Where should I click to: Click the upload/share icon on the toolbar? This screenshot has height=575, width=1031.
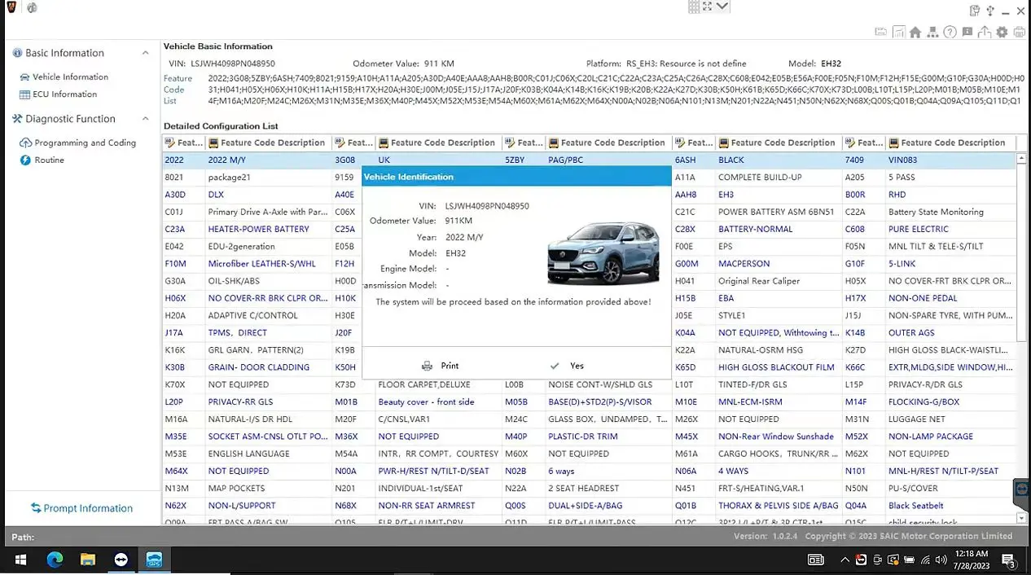(985, 31)
